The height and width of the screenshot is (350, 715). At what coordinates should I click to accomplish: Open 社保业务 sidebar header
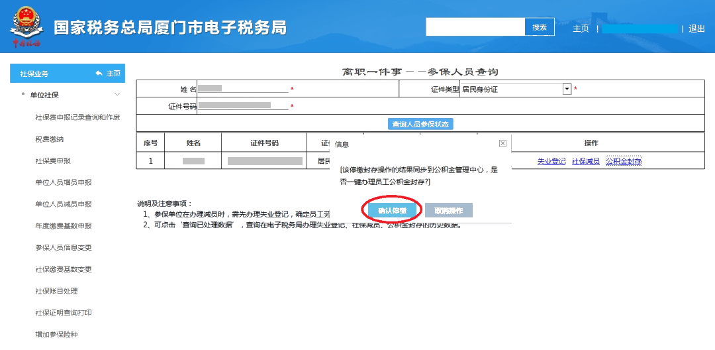click(68, 74)
